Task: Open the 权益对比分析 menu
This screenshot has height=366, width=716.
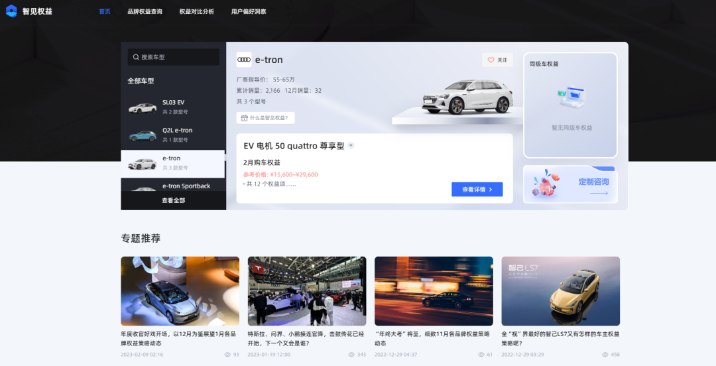Action: point(197,11)
